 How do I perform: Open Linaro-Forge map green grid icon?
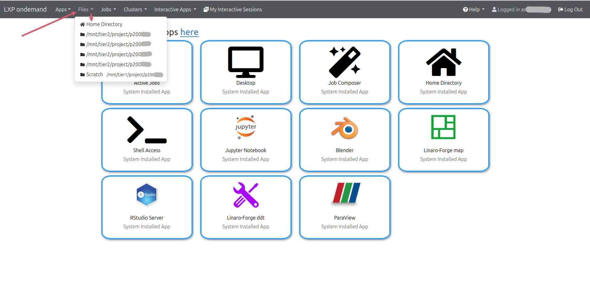point(443,127)
